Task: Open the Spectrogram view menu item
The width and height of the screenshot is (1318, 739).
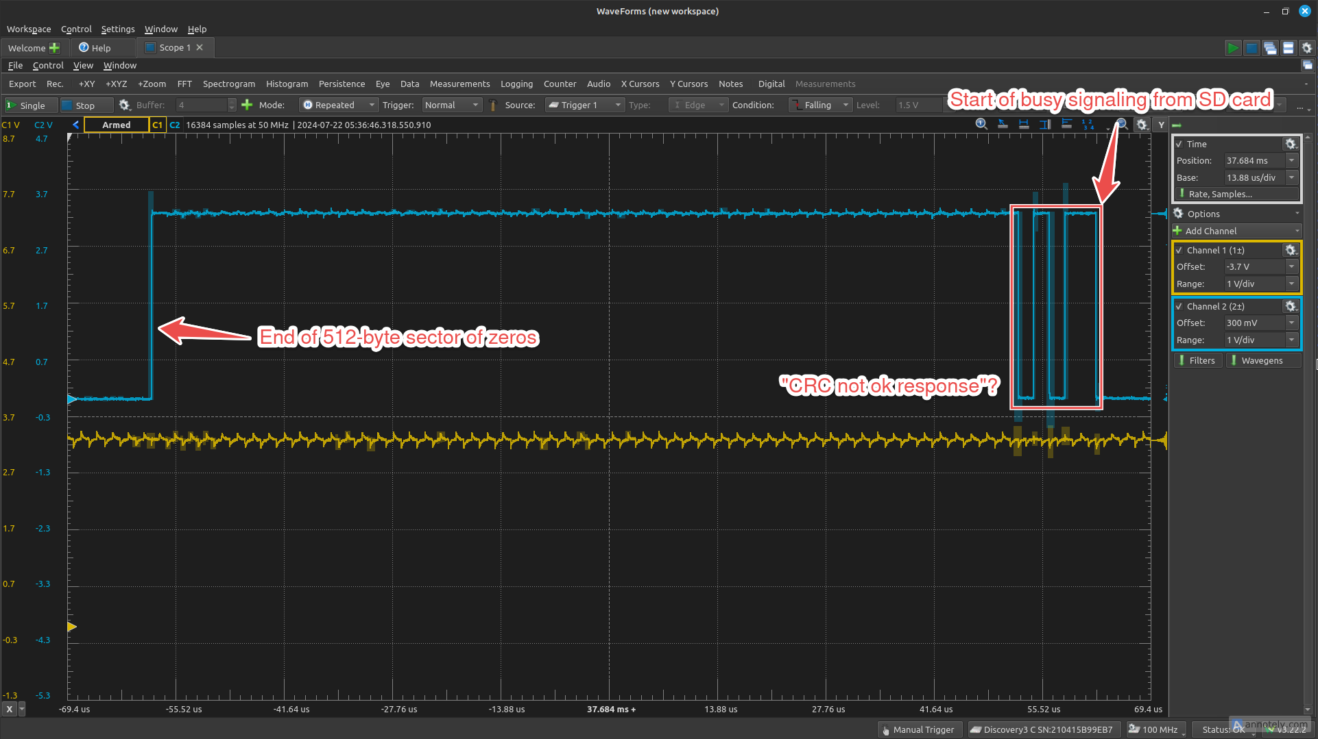Action: pyautogui.click(x=228, y=84)
